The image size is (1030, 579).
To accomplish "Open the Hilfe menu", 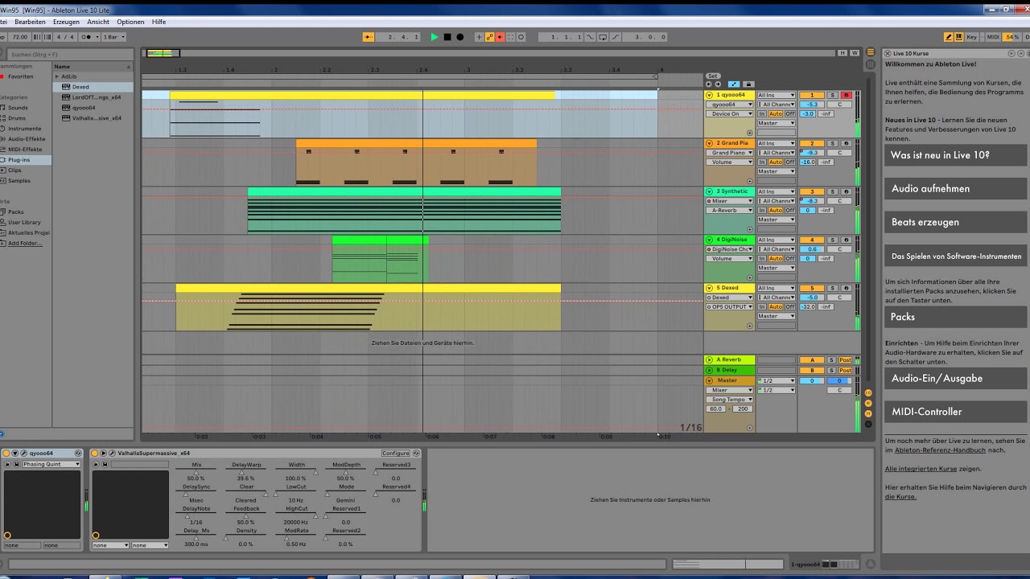I will pyautogui.click(x=159, y=22).
